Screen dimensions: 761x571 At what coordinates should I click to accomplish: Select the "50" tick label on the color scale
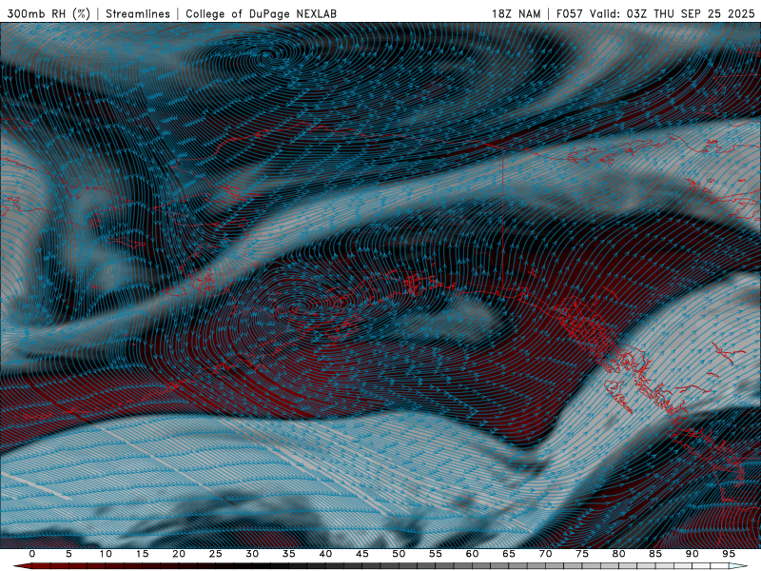tap(399, 554)
